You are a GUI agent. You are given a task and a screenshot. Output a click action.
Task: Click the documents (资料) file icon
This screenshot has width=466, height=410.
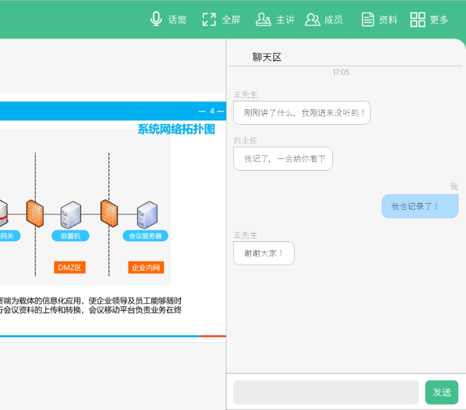(x=368, y=20)
